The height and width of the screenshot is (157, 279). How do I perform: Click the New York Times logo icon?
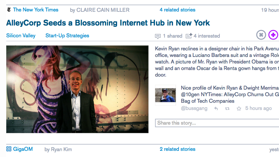click(x=9, y=9)
